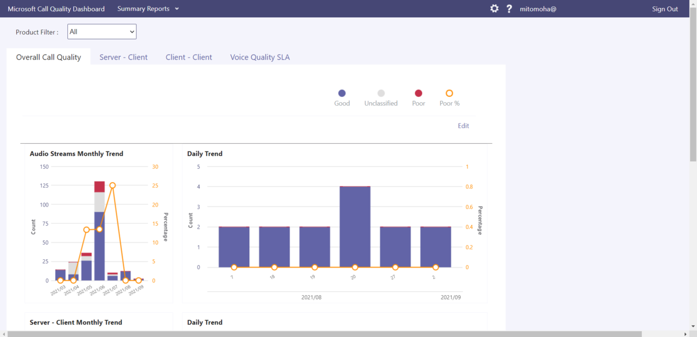The height and width of the screenshot is (337, 697).
Task: Click the help question mark icon
Action: [x=509, y=9]
